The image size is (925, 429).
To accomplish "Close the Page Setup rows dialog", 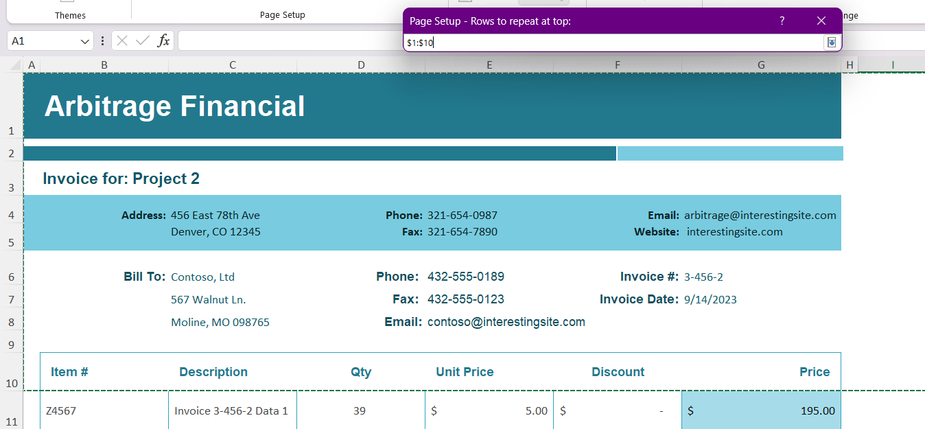I will (x=821, y=21).
